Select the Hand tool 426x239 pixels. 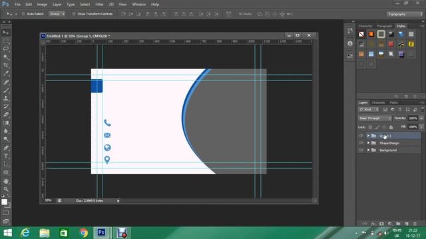pos(6,181)
